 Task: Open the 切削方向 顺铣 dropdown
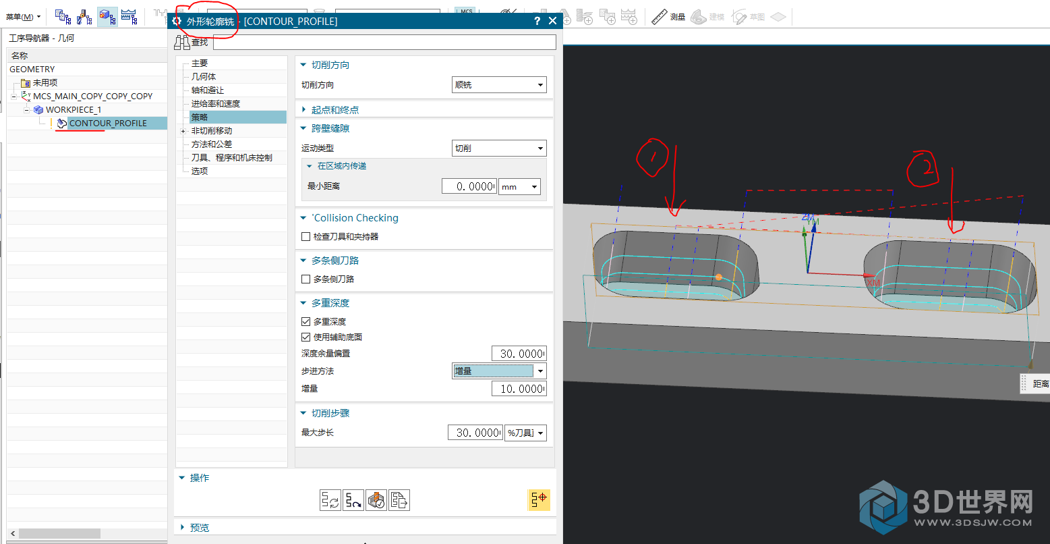(x=499, y=85)
